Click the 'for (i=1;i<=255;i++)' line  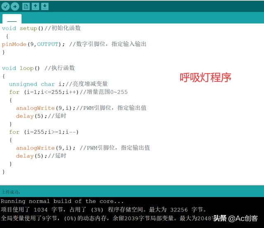(68, 92)
